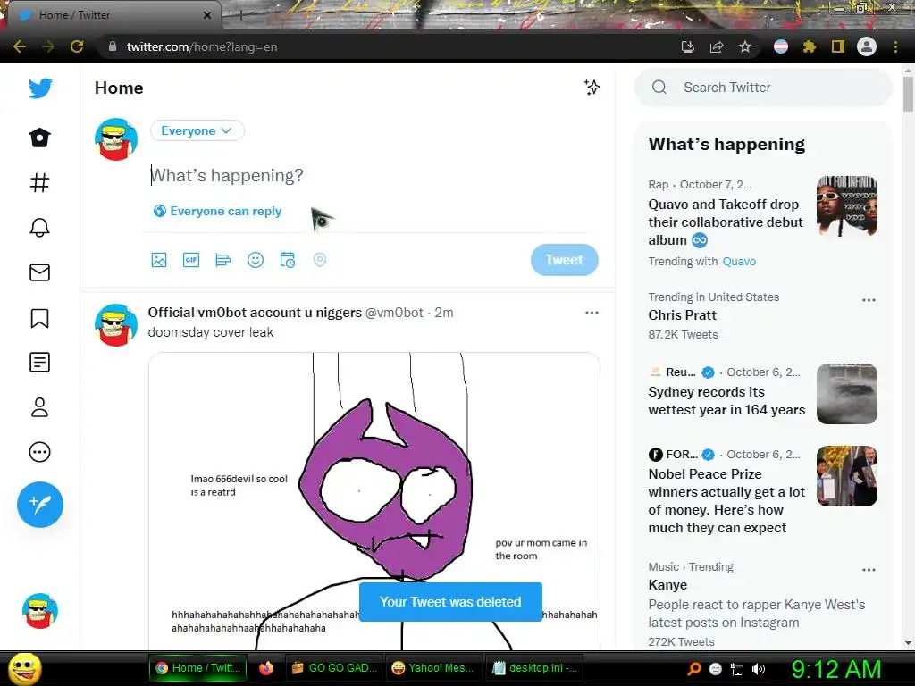Open the More circle icon in sidebar
Image resolution: width=915 pixels, height=686 pixels.
pyautogui.click(x=39, y=452)
